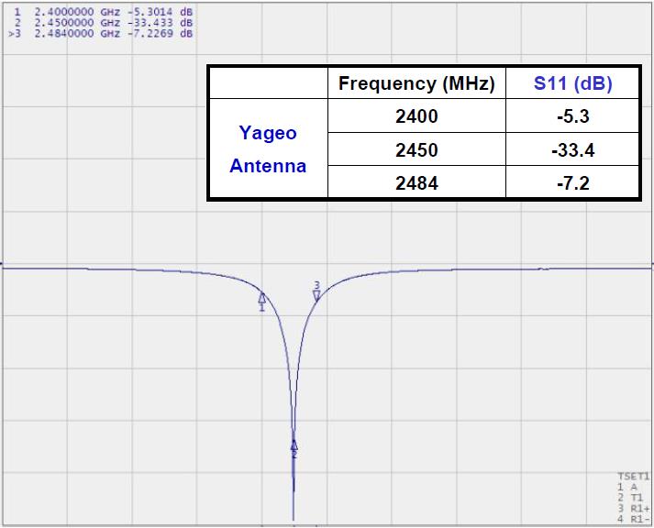
Task: Click the 1 A legend entry
Action: click(x=627, y=487)
